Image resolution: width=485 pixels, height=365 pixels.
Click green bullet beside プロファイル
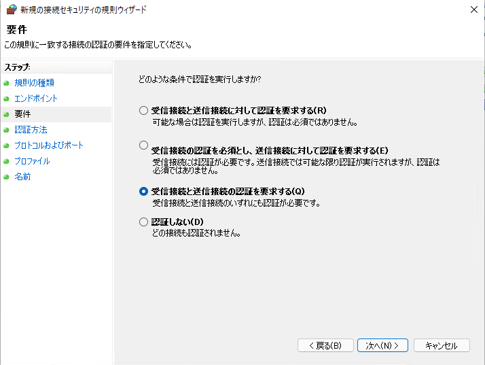pyautogui.click(x=6, y=161)
